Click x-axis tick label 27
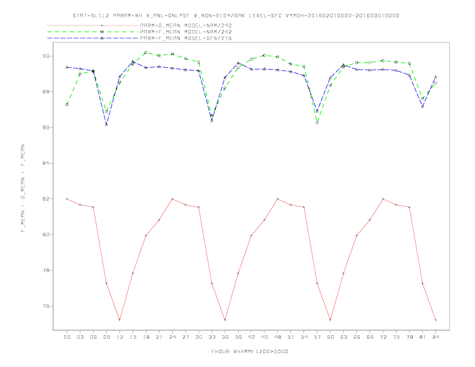The height and width of the screenshot is (367, 475). (185, 337)
